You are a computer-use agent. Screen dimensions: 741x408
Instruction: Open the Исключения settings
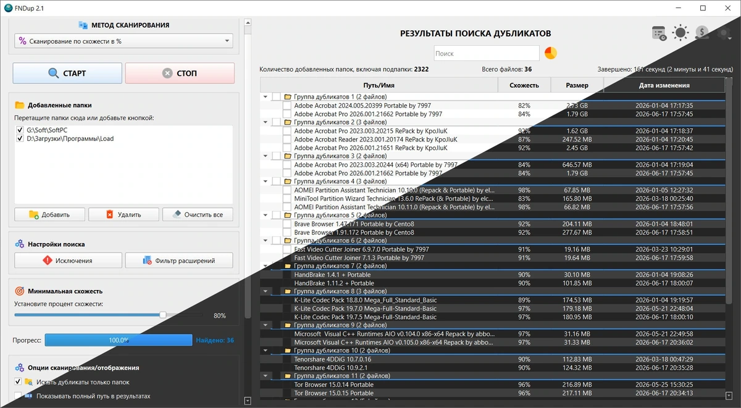tap(68, 260)
